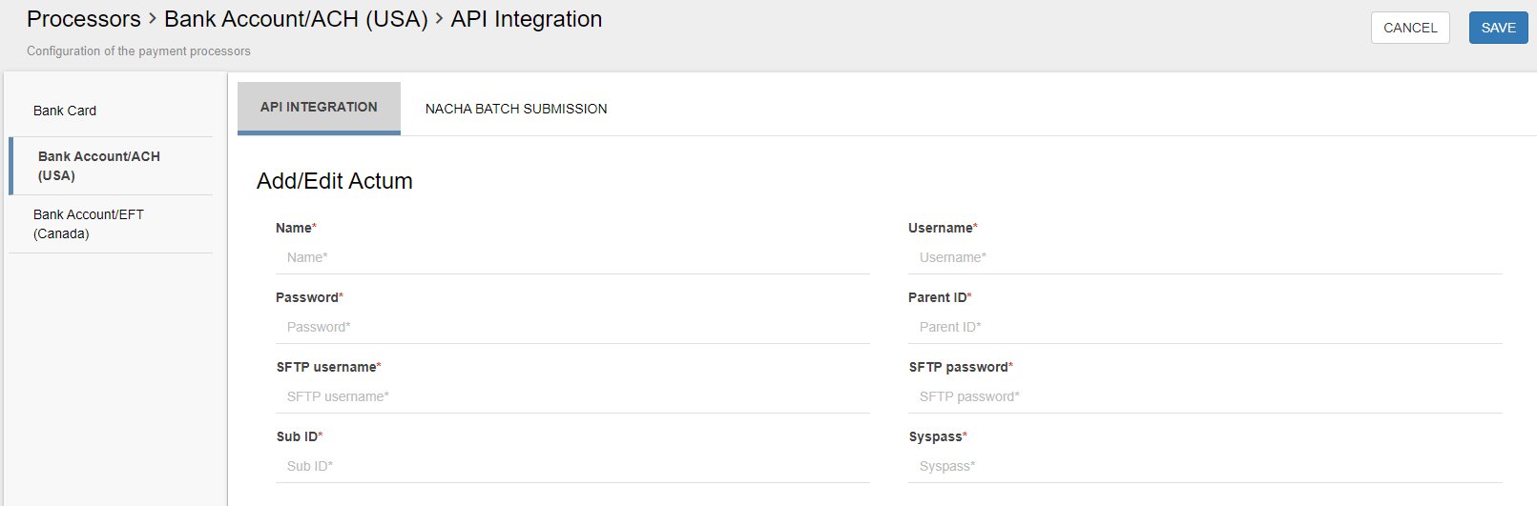This screenshot has width=1537, height=506.
Task: Click the first breadcrumb chevron separator
Action: [x=153, y=19]
